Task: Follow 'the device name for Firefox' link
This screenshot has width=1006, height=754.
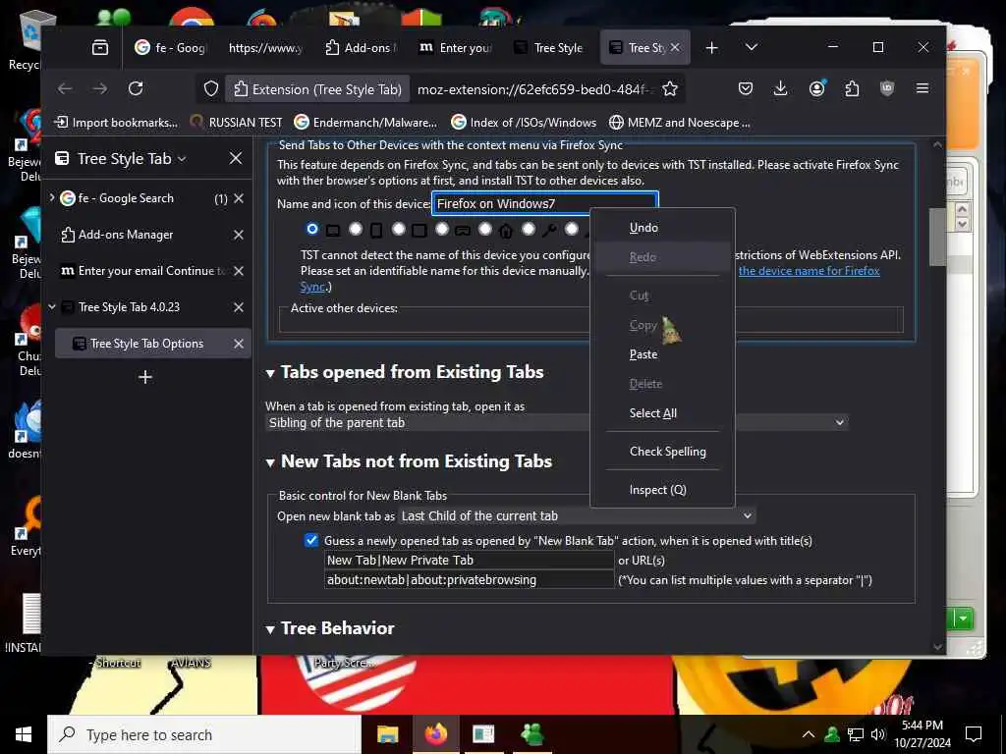Action: pyautogui.click(x=809, y=271)
